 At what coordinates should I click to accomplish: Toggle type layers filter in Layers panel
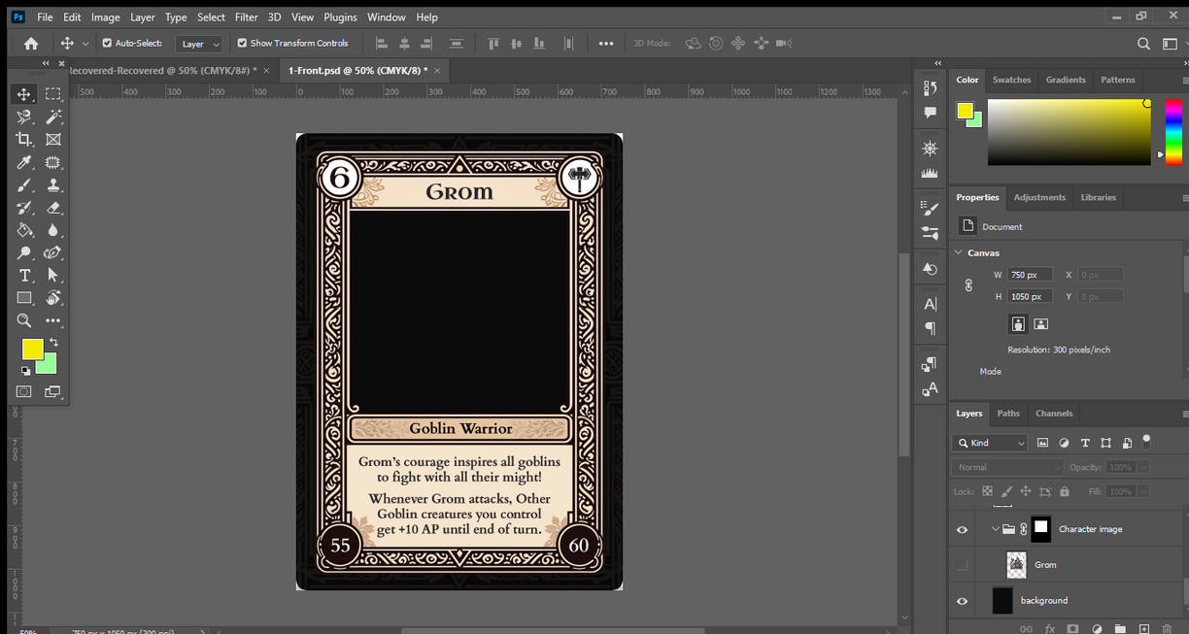[x=1085, y=443]
